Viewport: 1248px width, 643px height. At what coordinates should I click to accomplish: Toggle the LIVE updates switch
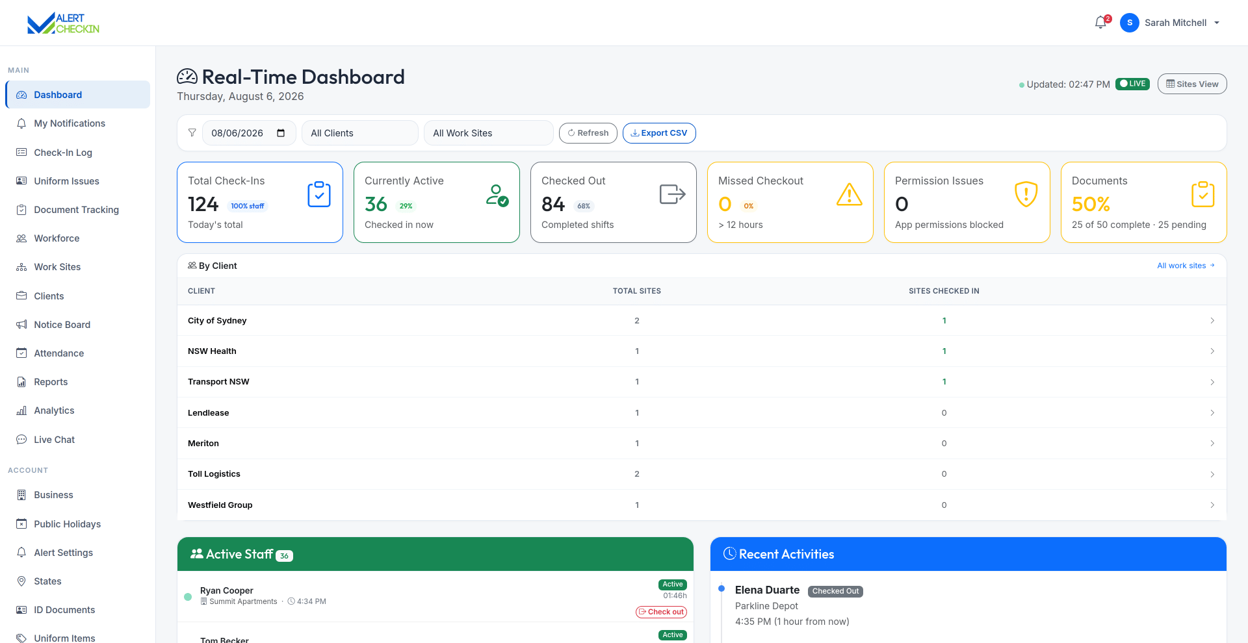[x=1132, y=84]
